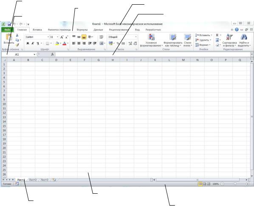
Task: Open the Условное форматирование icon
Action: (151, 37)
